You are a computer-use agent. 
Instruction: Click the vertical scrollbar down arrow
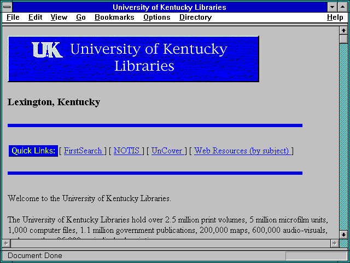click(x=343, y=235)
